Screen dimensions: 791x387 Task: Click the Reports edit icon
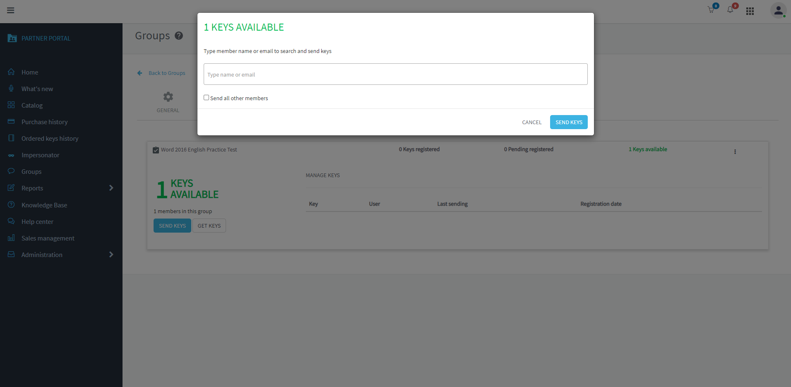coord(11,188)
